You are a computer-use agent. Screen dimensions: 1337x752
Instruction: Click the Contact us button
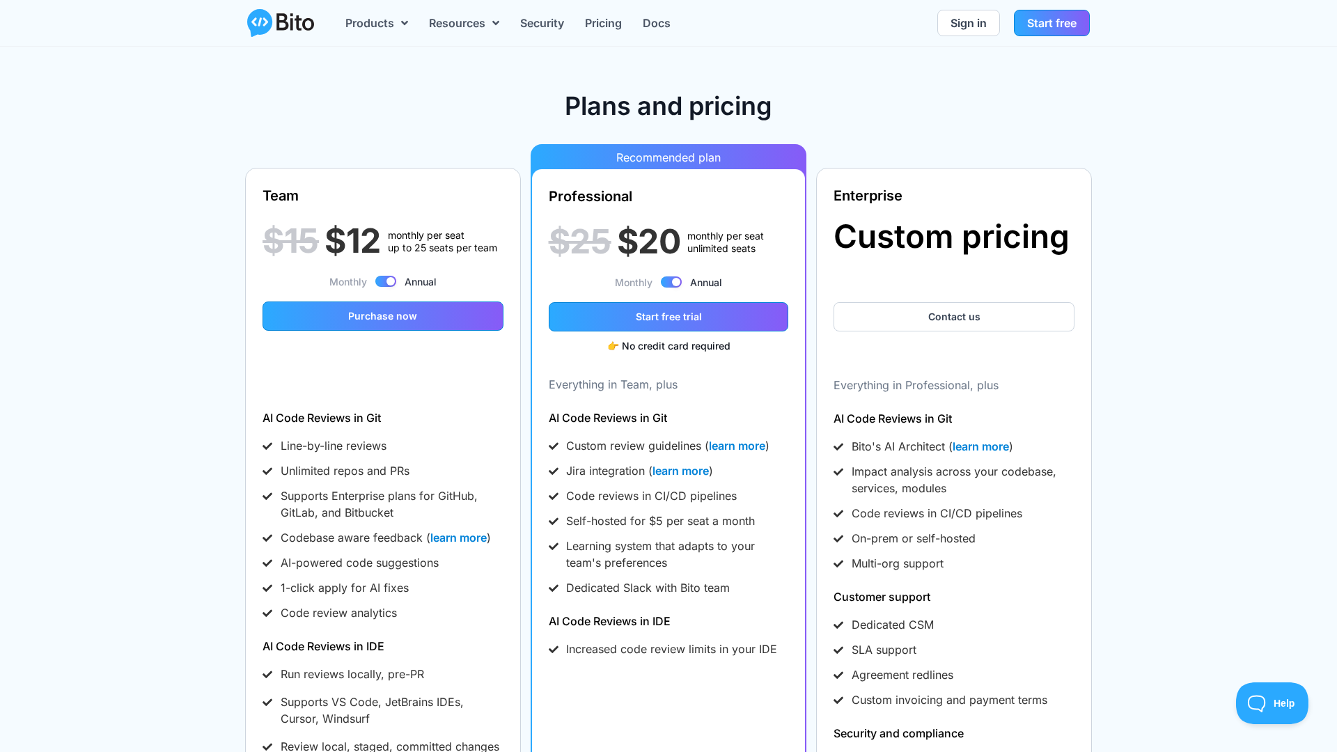point(954,317)
